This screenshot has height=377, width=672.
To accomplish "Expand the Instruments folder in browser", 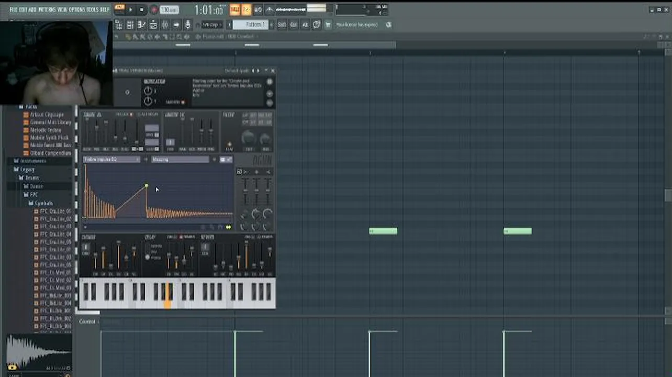I will point(32,161).
